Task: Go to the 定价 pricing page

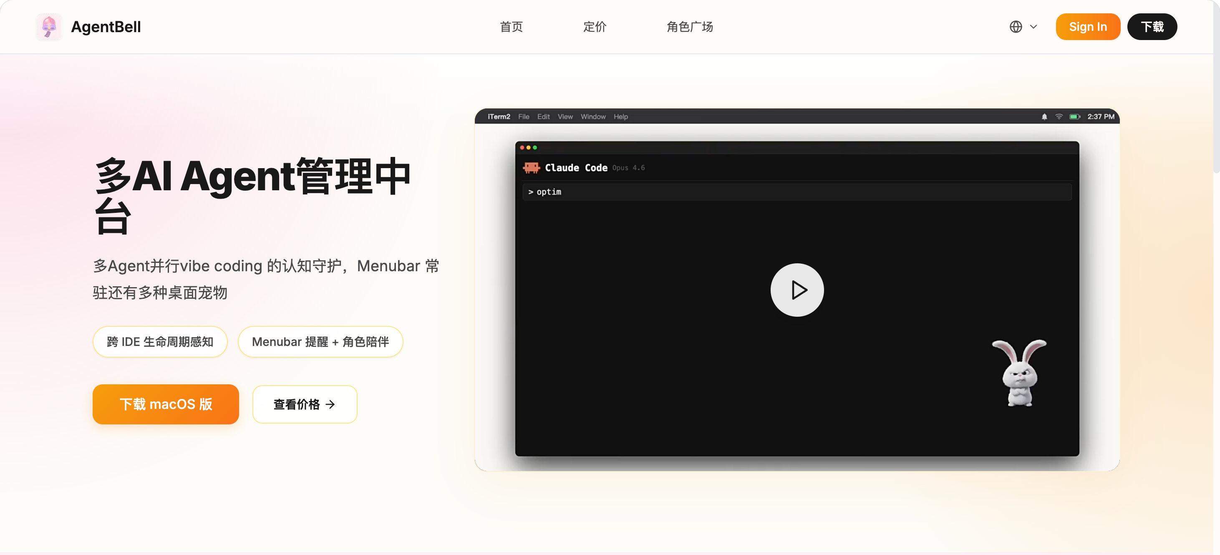Action: coord(595,27)
